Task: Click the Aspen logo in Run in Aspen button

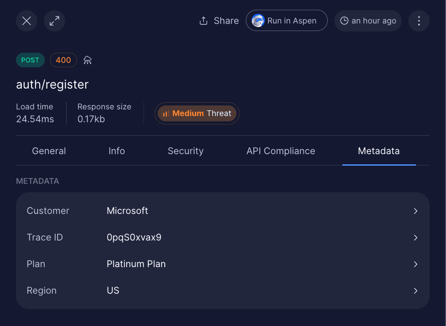Action: (x=258, y=20)
